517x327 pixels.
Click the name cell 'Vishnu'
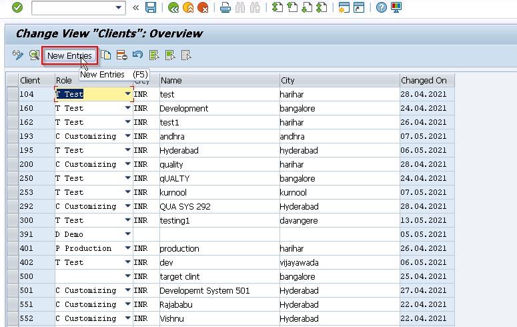219,318
